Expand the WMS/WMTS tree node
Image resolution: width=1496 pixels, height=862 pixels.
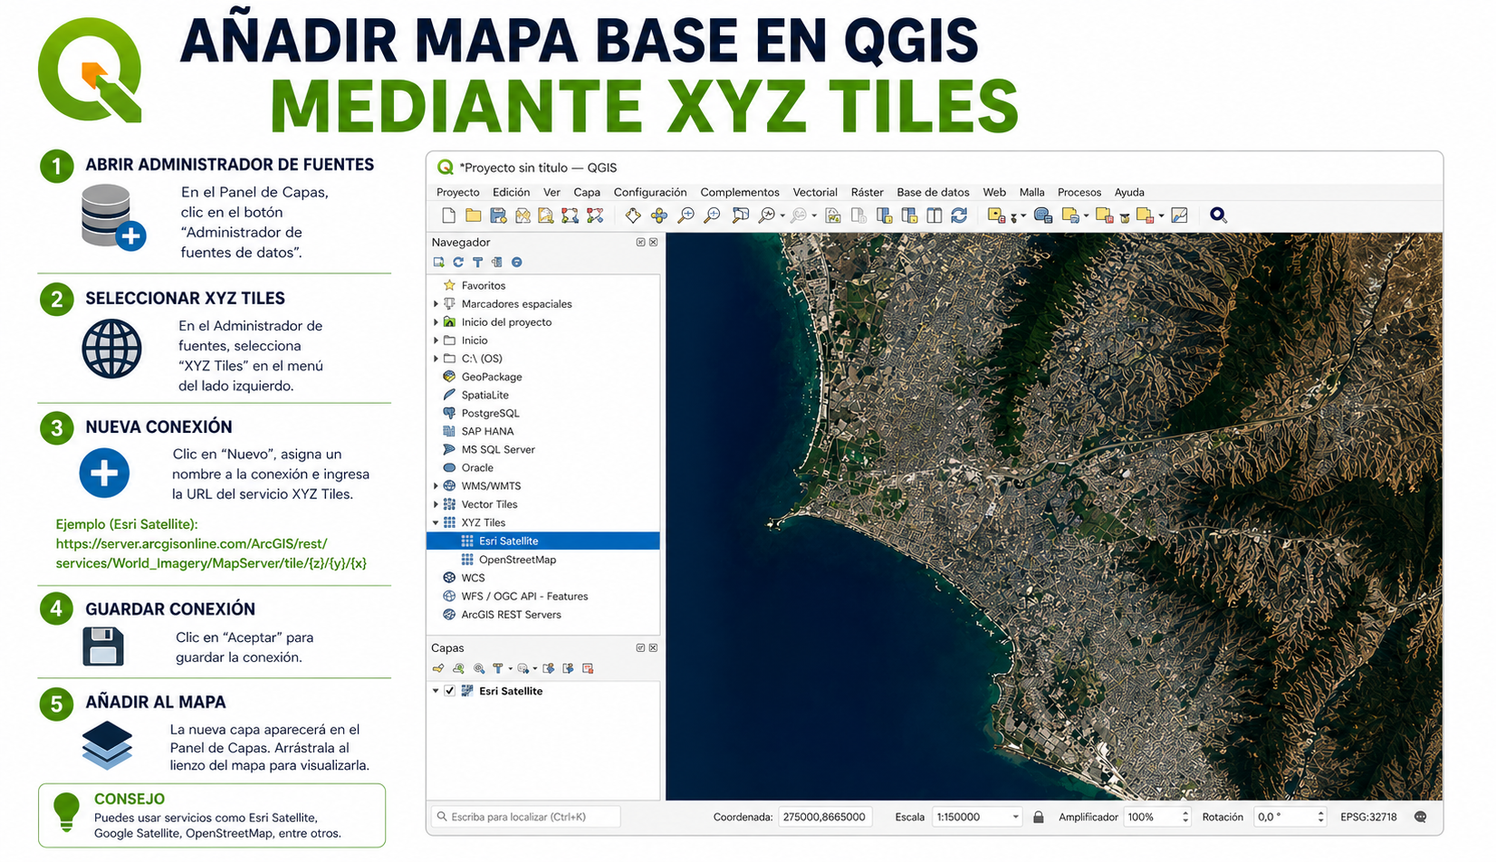pos(436,486)
